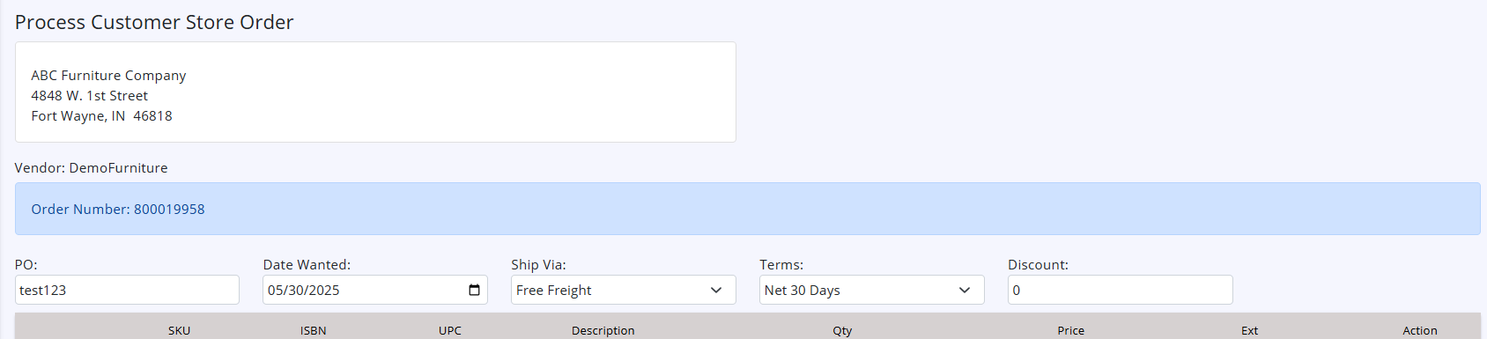The image size is (1487, 339).
Task: Open the Terms dropdown showing Net 30 Days
Action: pos(872,290)
